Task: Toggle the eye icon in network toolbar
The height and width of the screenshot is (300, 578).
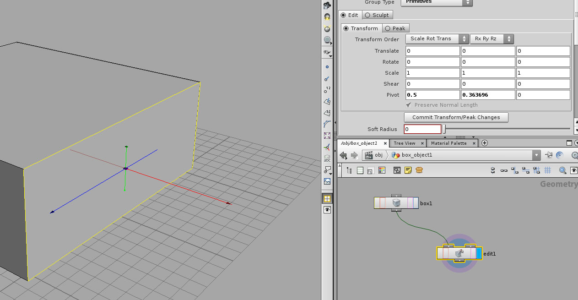Action: click(573, 170)
